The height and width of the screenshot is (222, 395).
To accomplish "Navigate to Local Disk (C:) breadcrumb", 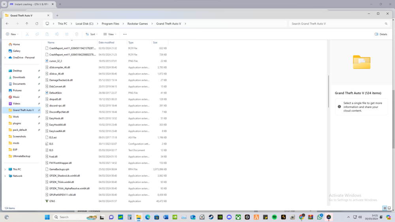I will tap(85, 24).
